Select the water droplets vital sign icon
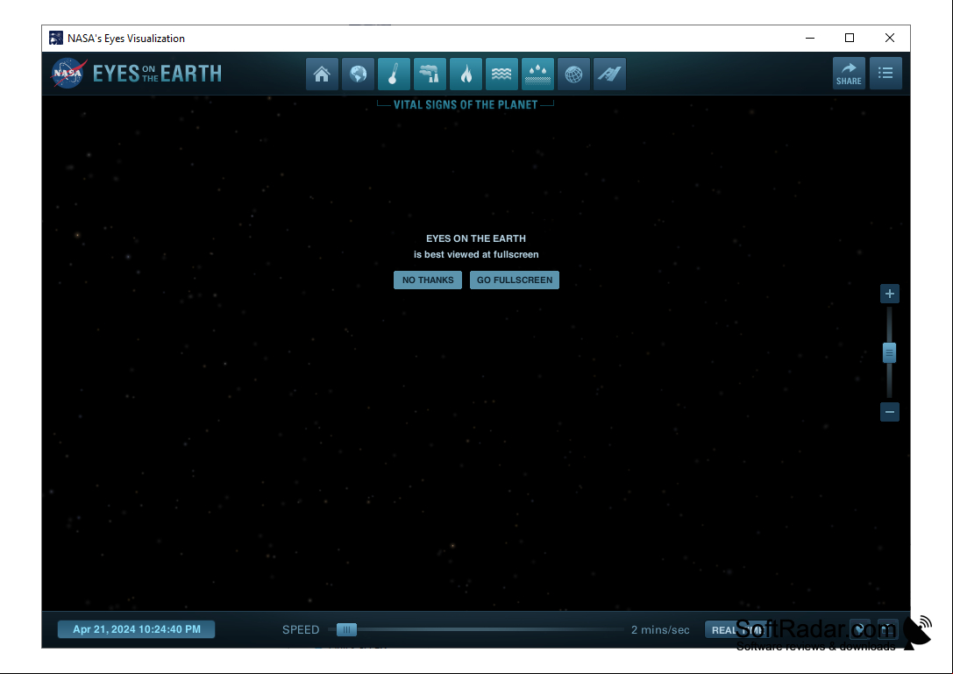Viewport: 953px width, 674px height. pos(537,74)
